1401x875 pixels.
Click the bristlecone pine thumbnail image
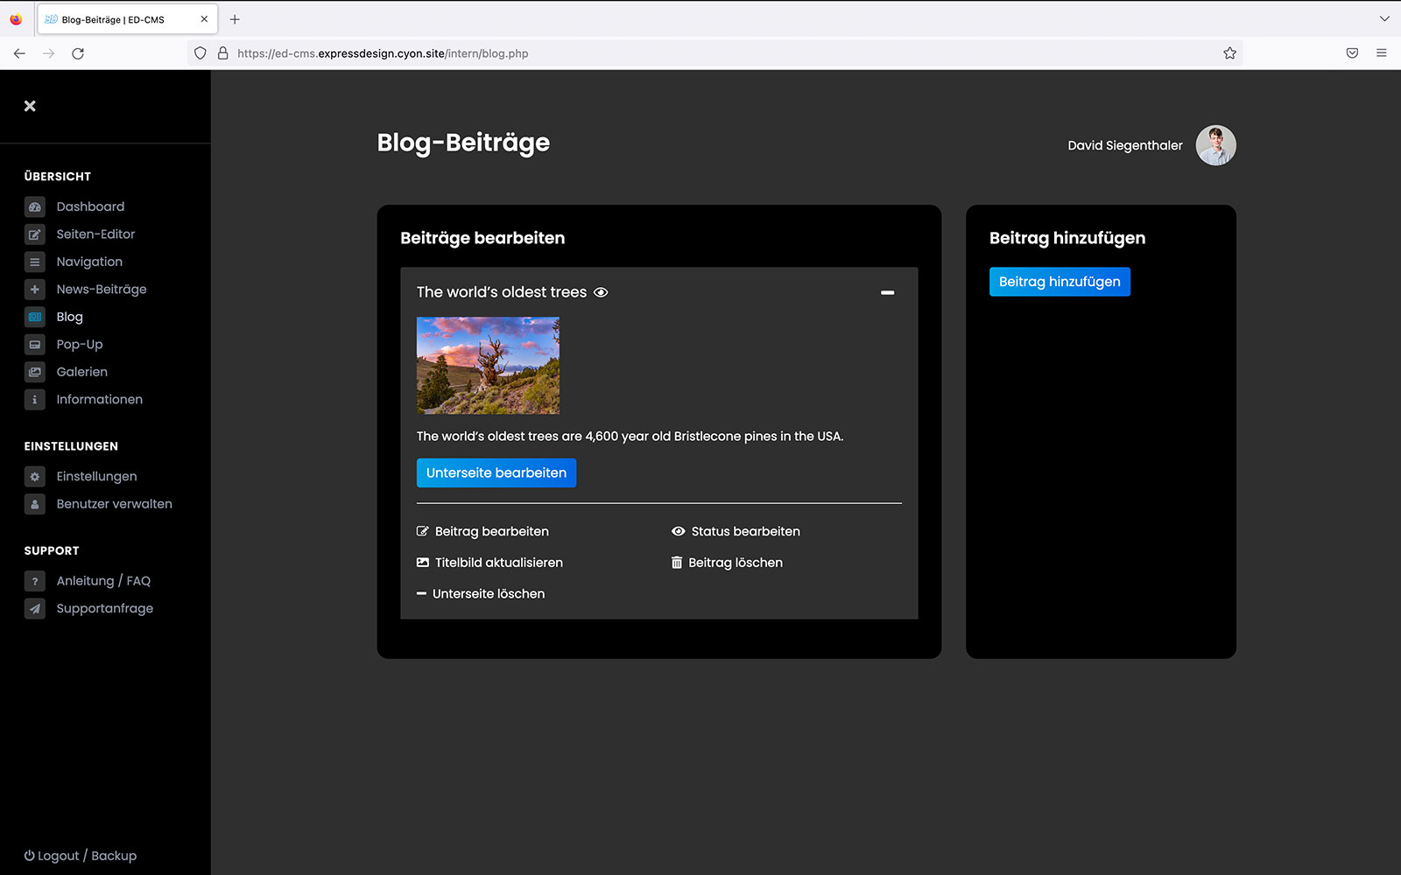click(488, 365)
